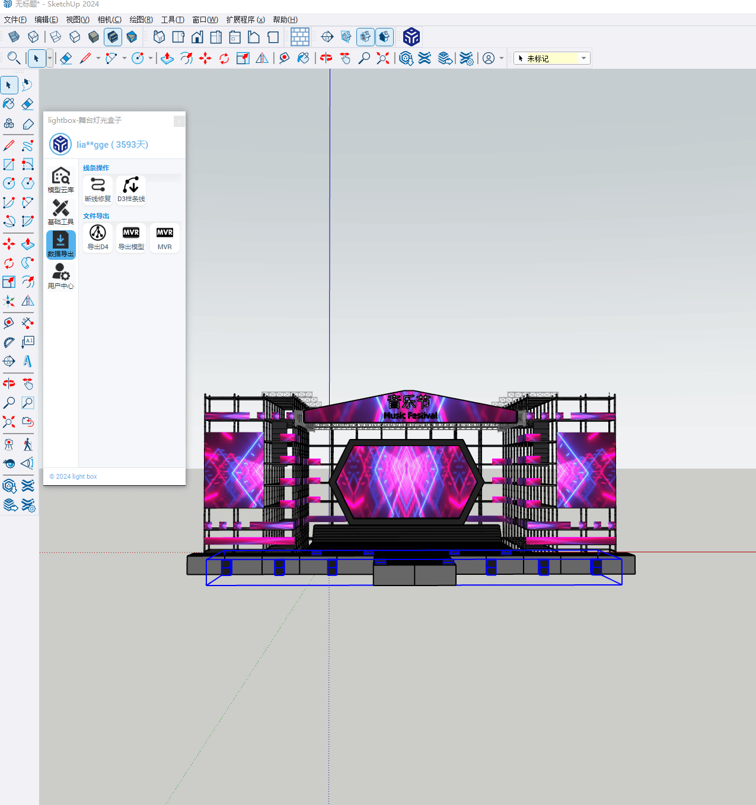Click 导出D4 export icon

[98, 237]
